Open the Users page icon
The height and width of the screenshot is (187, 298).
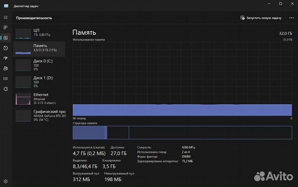tap(6, 68)
